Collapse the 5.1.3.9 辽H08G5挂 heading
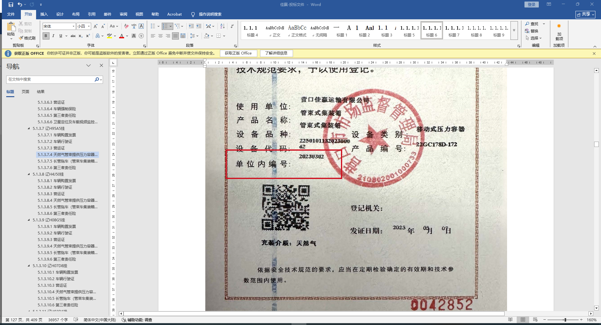 click(x=29, y=220)
